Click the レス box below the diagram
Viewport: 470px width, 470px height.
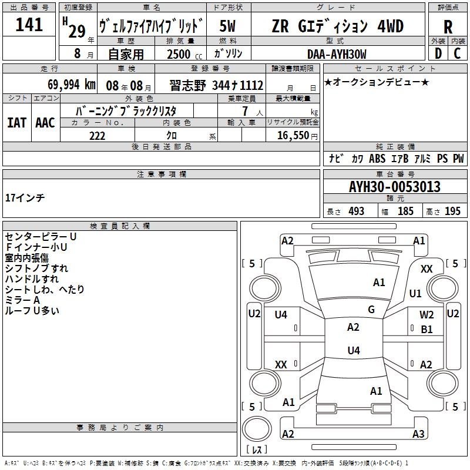coord(256,451)
